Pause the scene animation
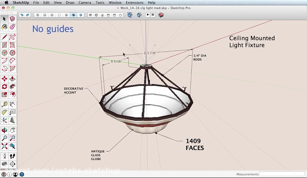Viewport: 307px width, 178px height. click(152, 15)
